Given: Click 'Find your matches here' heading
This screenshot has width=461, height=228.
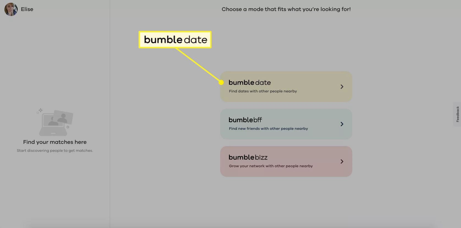Looking at the screenshot, I should pos(55,142).
